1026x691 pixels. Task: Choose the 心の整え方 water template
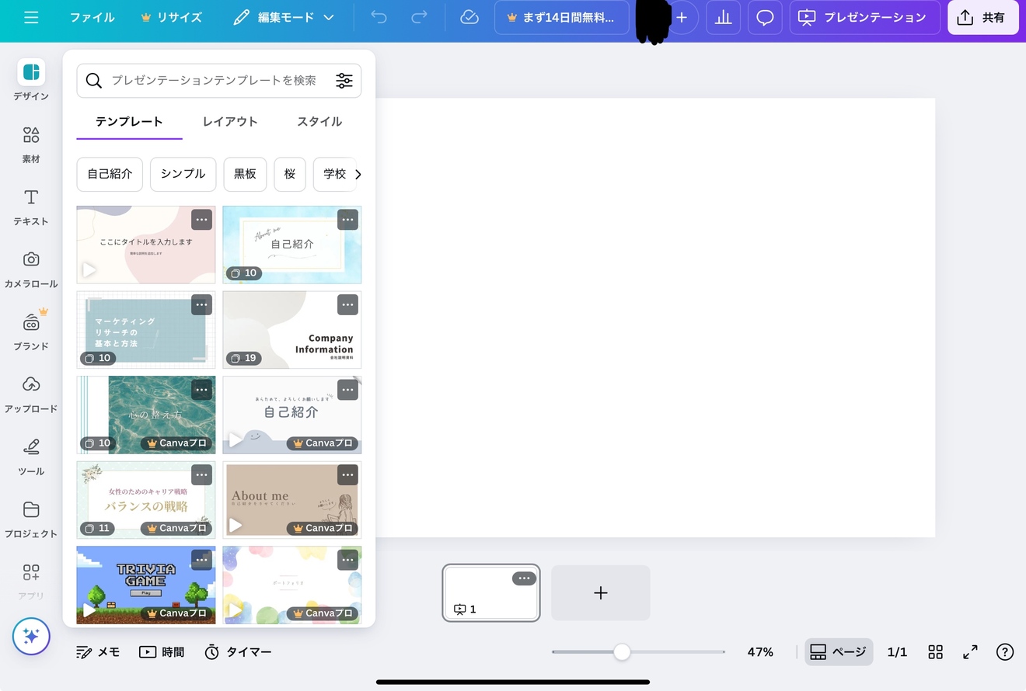tap(146, 415)
